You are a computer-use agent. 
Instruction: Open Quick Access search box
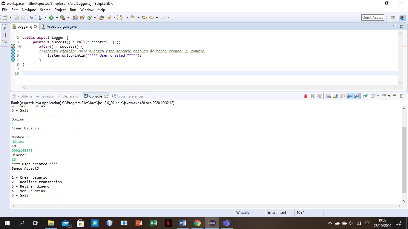point(372,17)
